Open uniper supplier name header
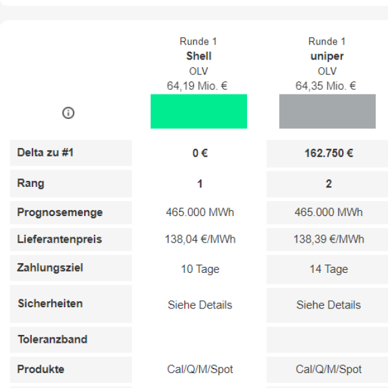This screenshot has height=388, width=388. coord(327,56)
